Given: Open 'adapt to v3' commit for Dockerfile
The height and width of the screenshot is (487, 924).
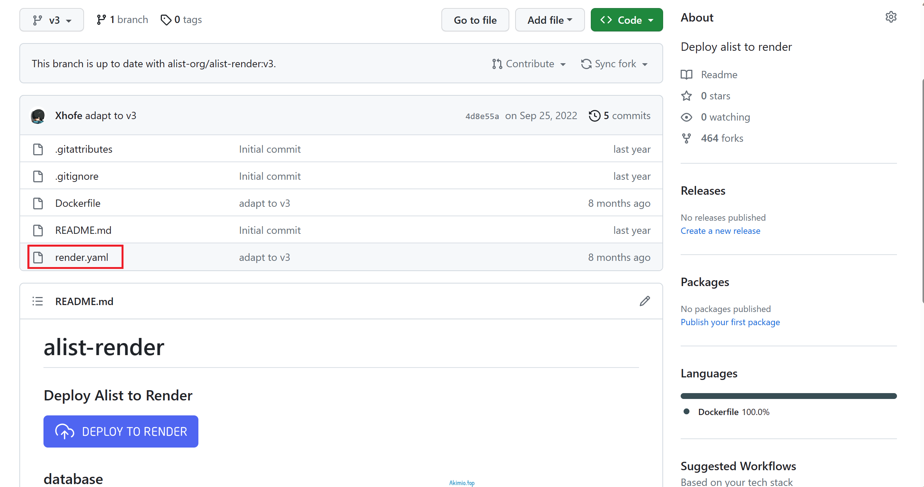Looking at the screenshot, I should point(265,203).
